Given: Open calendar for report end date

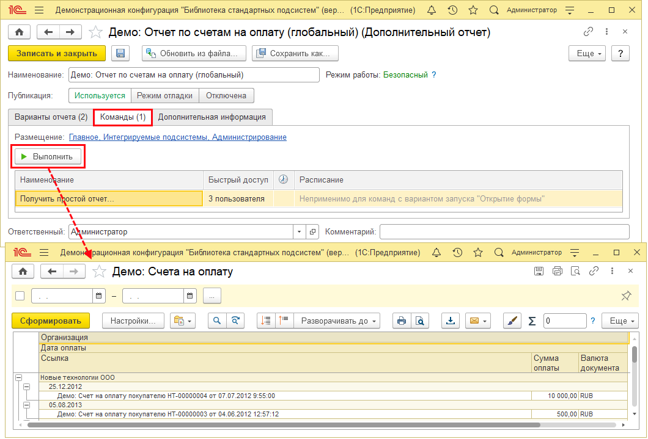Looking at the screenshot, I should click(190, 296).
